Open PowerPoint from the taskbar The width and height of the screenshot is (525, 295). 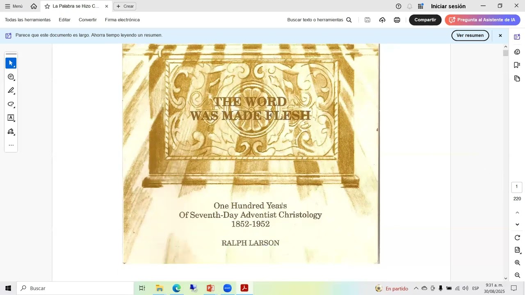click(210, 288)
